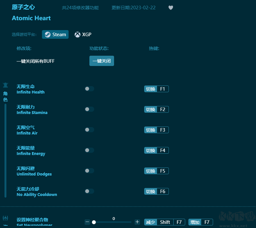Click the 一键关闭 button
This screenshot has height=228, width=256.
[x=102, y=61]
